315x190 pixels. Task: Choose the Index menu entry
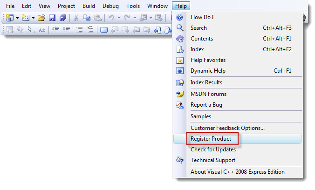point(238,49)
